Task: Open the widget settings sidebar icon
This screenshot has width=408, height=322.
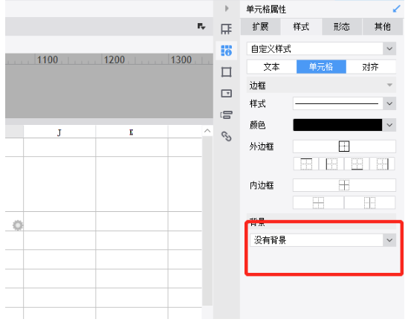Action: [226, 93]
